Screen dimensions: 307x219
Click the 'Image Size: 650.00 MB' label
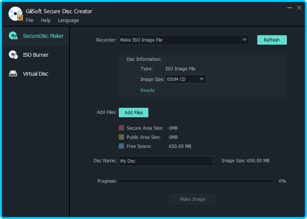[245, 161]
